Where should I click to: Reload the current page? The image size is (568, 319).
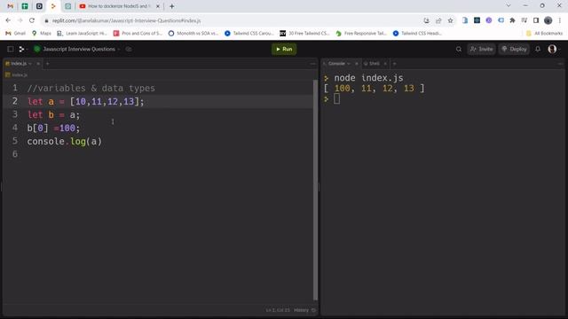pyautogui.click(x=32, y=20)
